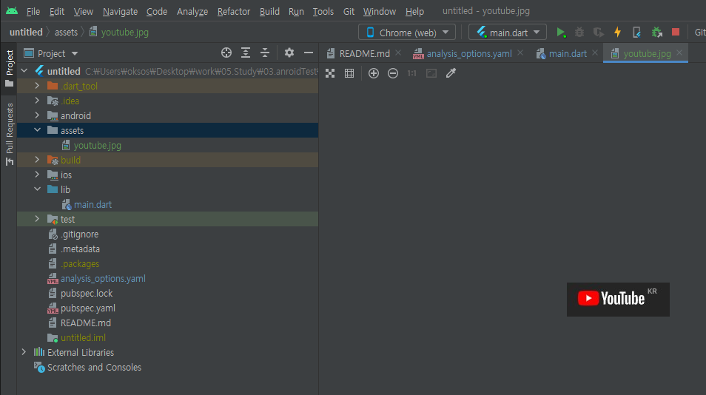Open the Help menu
This screenshot has width=706, height=395.
coord(414,12)
